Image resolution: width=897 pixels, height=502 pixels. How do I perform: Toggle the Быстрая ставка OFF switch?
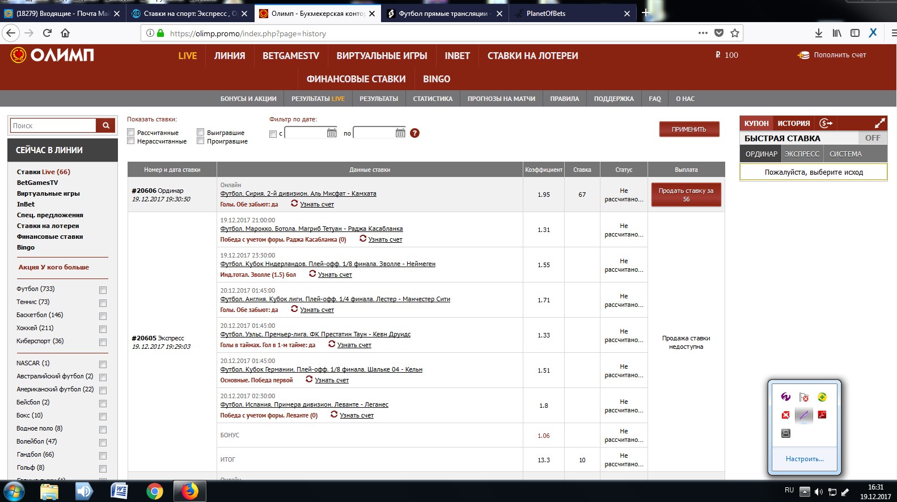[872, 138]
